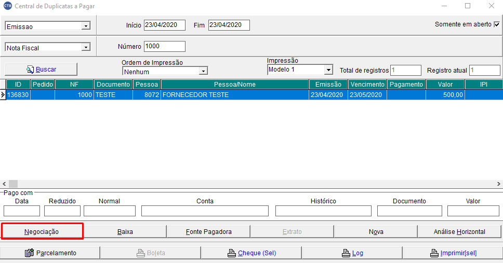The image size is (503, 263).
Task: Click Imprimir[sel] print button
Action: point(452,253)
